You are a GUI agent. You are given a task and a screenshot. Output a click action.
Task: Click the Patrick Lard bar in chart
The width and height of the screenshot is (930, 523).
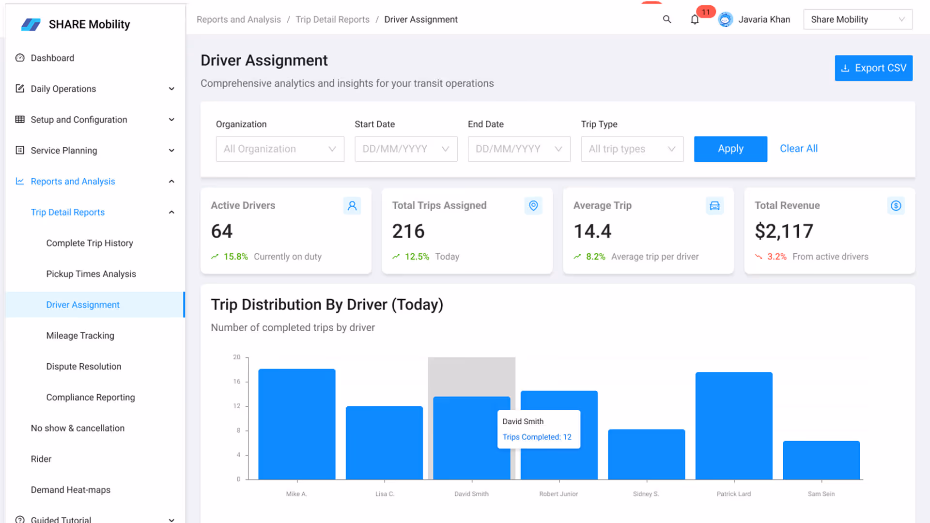733,426
